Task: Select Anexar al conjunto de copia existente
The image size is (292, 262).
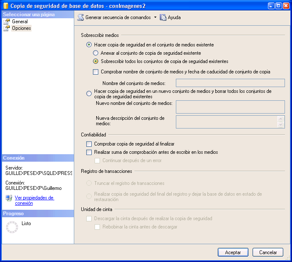Action: click(x=95, y=53)
